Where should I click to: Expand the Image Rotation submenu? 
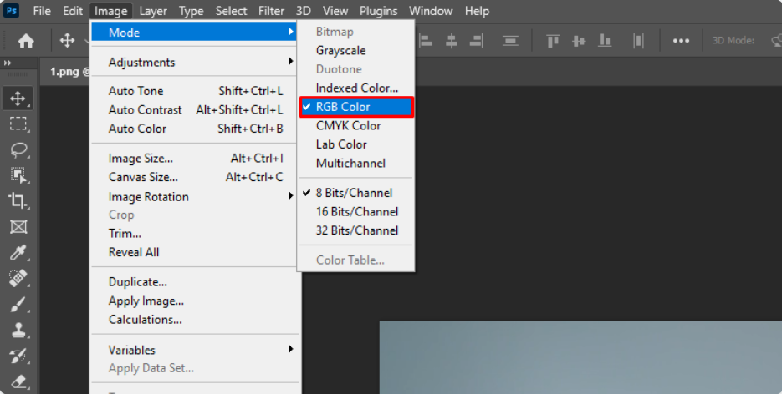tap(195, 197)
